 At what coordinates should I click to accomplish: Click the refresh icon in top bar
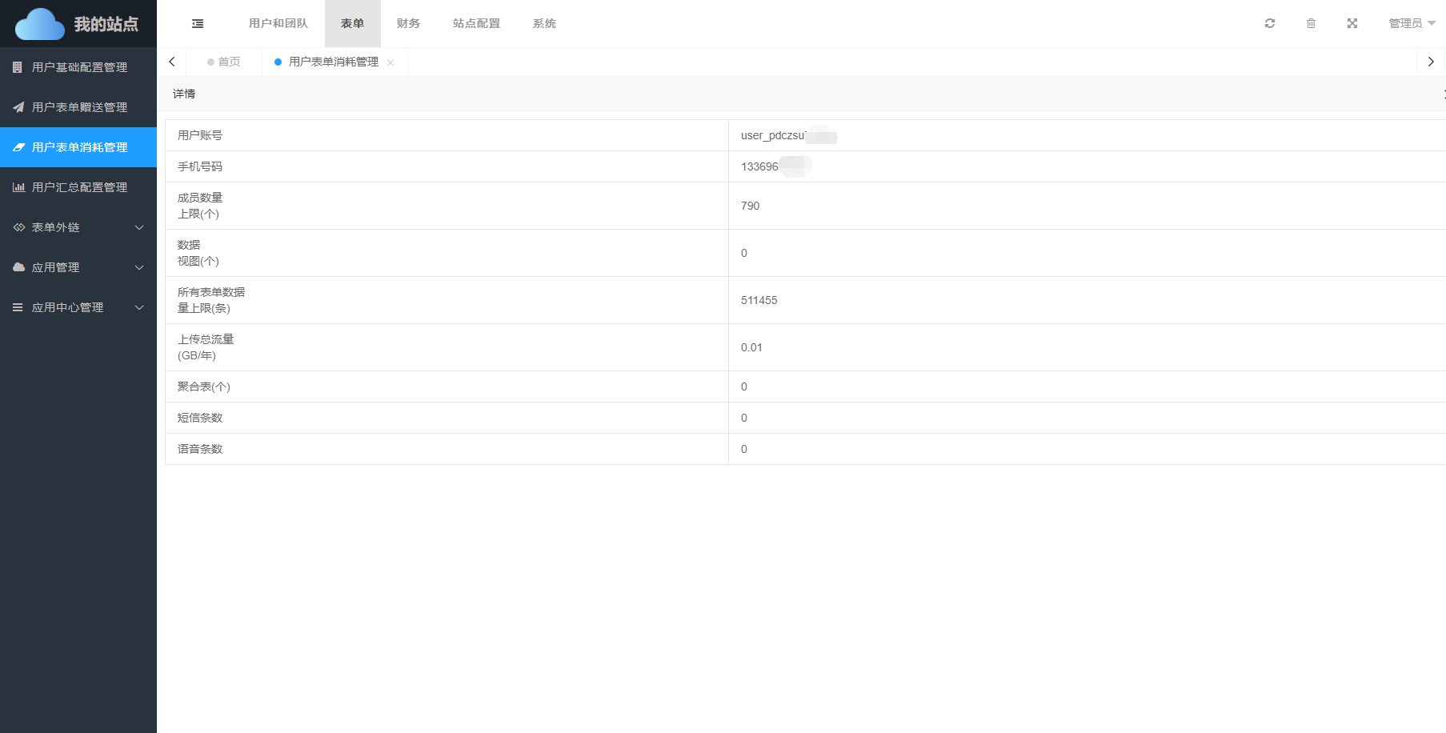point(1269,23)
